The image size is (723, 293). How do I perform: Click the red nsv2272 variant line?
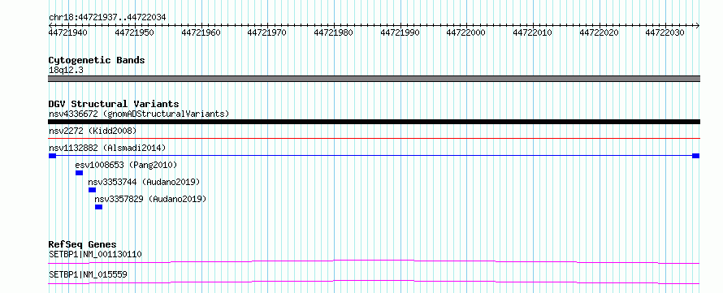(x=374, y=138)
